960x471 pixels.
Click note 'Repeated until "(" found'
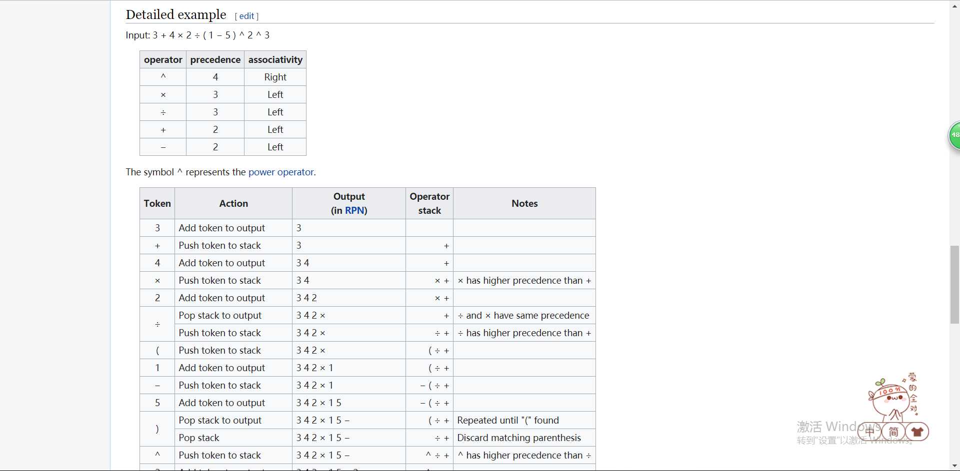tap(524, 420)
